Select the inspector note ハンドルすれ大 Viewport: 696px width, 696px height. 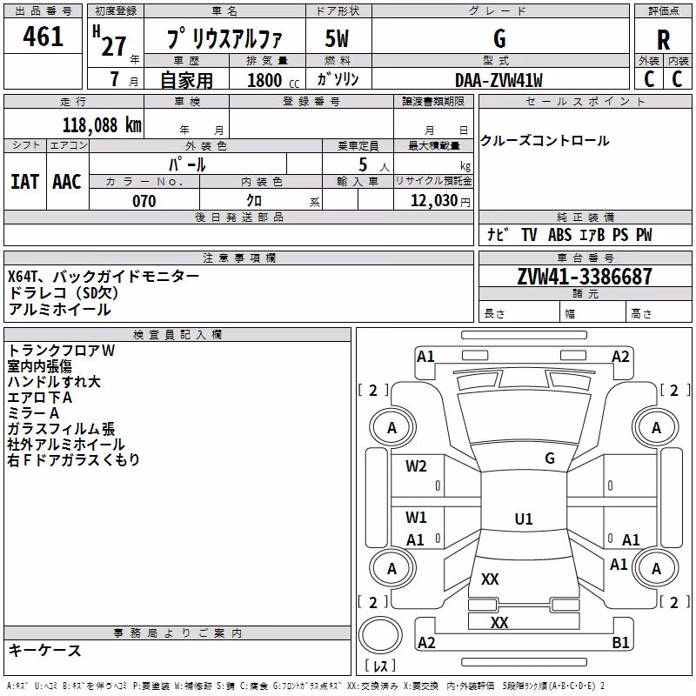click(54, 382)
